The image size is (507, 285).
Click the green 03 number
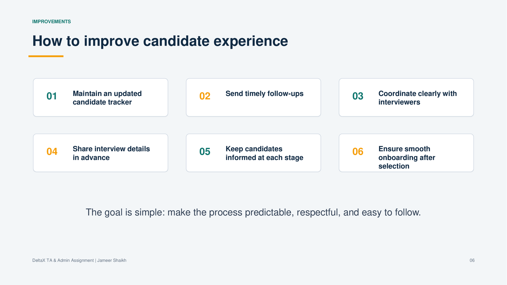[358, 96]
